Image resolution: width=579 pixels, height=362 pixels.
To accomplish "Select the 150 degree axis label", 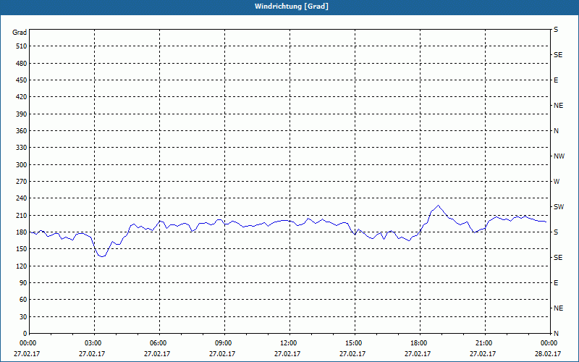I will coord(22,249).
